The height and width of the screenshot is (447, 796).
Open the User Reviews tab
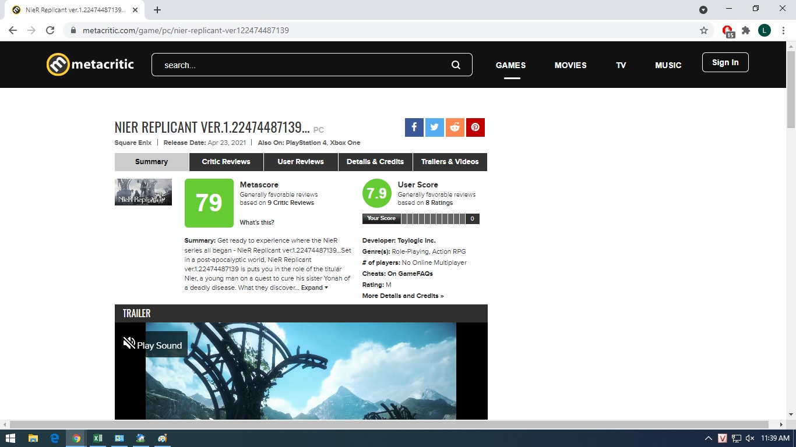click(x=301, y=162)
